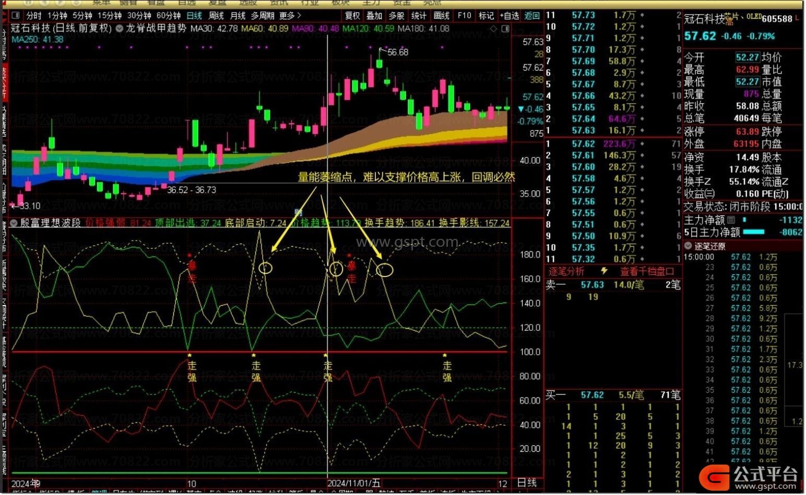Switch to 月线 monthly chart

(238, 16)
